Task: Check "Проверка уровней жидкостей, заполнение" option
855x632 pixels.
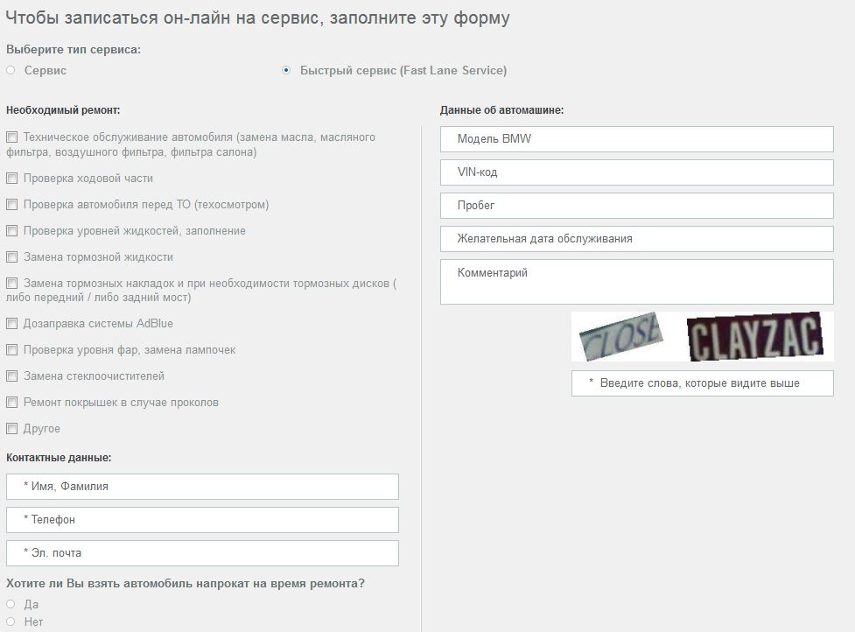Action: 11,231
